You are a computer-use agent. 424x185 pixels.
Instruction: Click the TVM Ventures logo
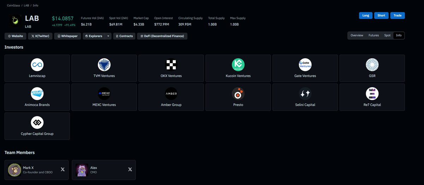[104, 65]
